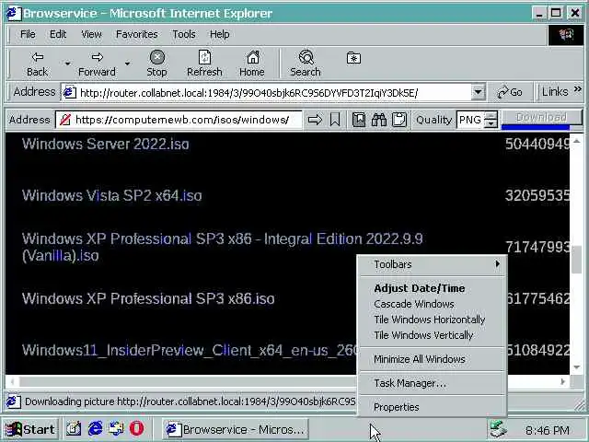Click the Browservice find binoculars icon

378,120
